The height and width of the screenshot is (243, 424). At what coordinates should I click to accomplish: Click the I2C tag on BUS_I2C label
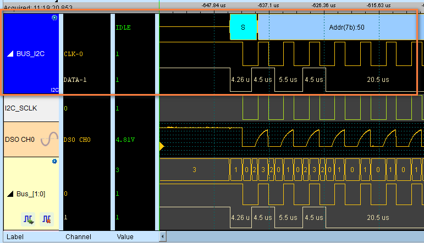(54, 90)
